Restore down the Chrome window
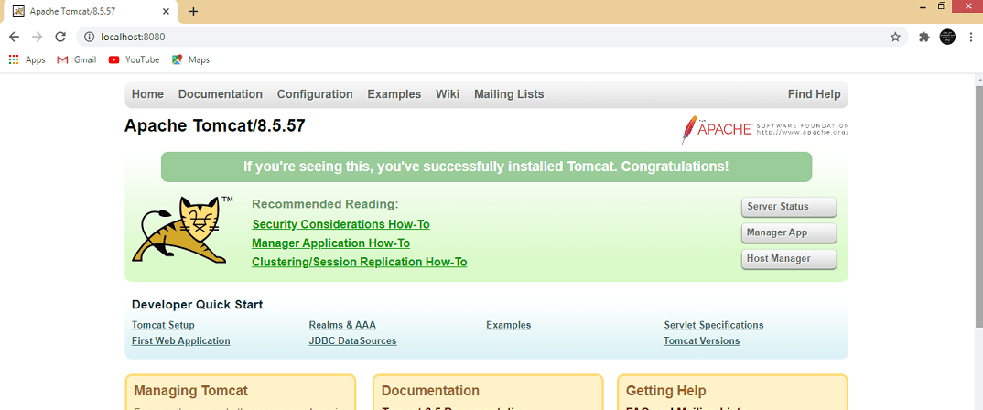 tap(942, 5)
